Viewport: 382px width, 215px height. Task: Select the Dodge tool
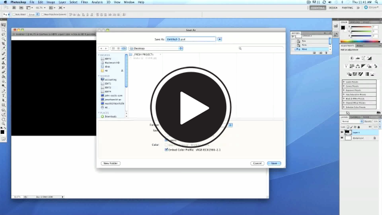coord(4,86)
